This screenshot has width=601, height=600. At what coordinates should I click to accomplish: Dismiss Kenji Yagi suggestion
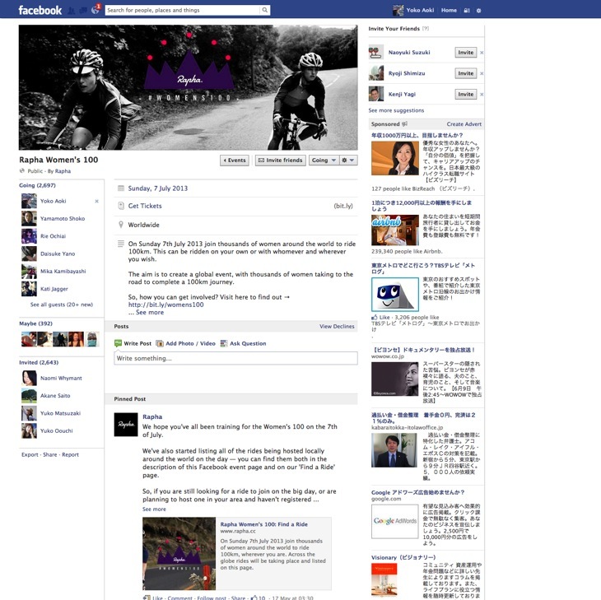(x=482, y=95)
